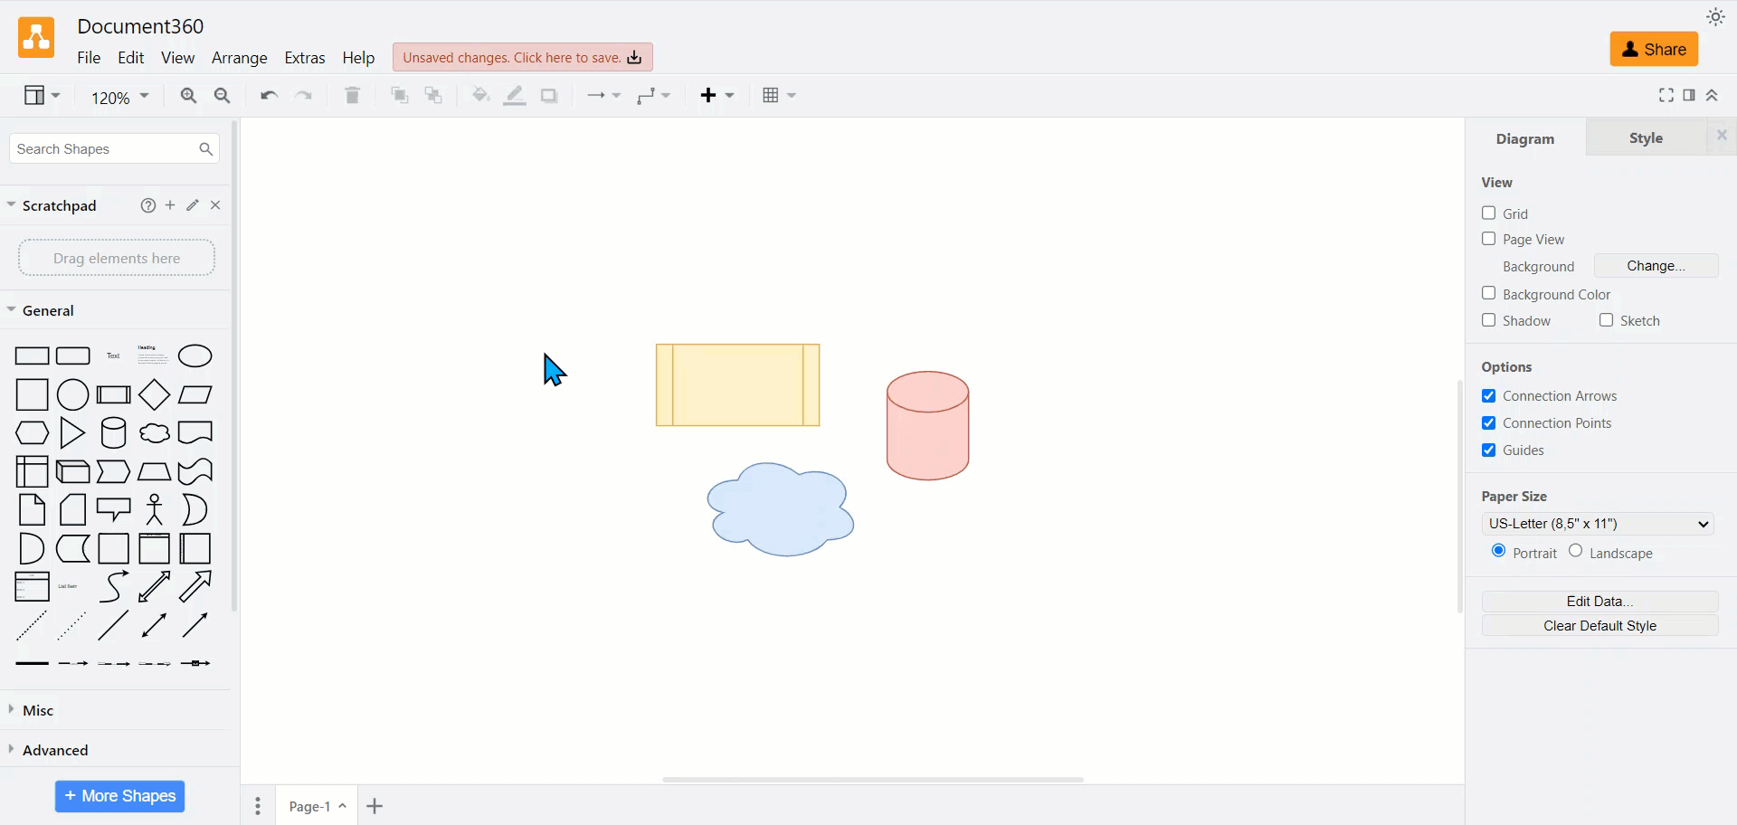Collapse the toolbar with double chevron icon

(1713, 95)
